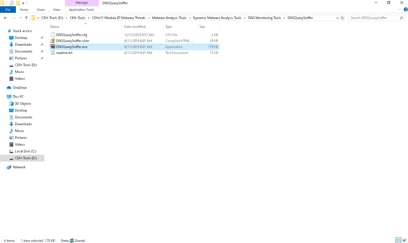
Task: Click the 179 KB size cell
Action: coord(213,47)
